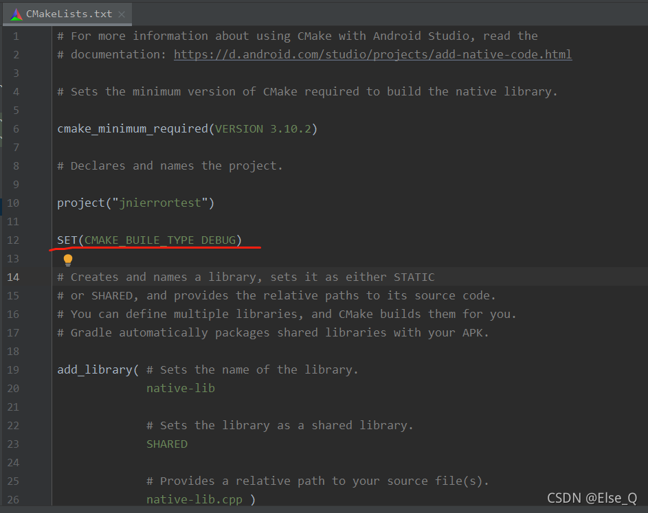Click line number 1 in the gutter
648x513 pixels.
tap(15, 36)
